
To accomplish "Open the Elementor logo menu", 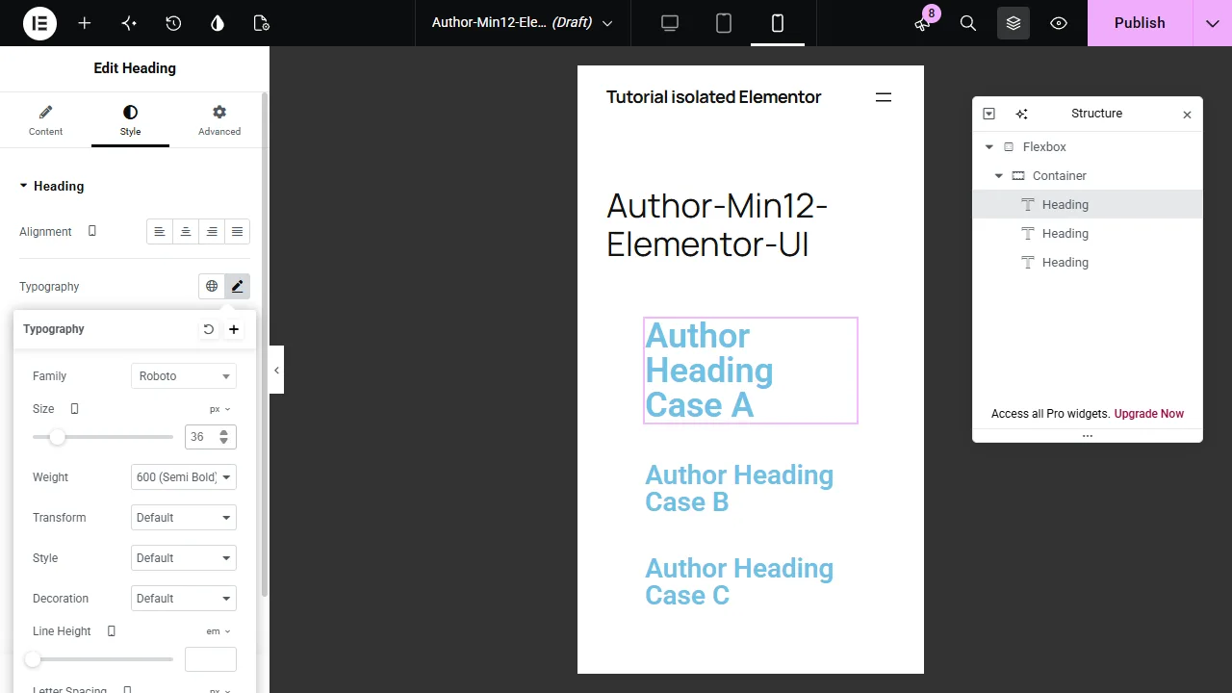I will [x=40, y=23].
